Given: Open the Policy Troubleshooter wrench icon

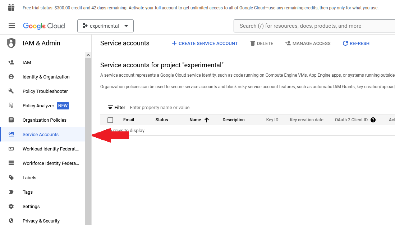Looking at the screenshot, I should [12, 91].
